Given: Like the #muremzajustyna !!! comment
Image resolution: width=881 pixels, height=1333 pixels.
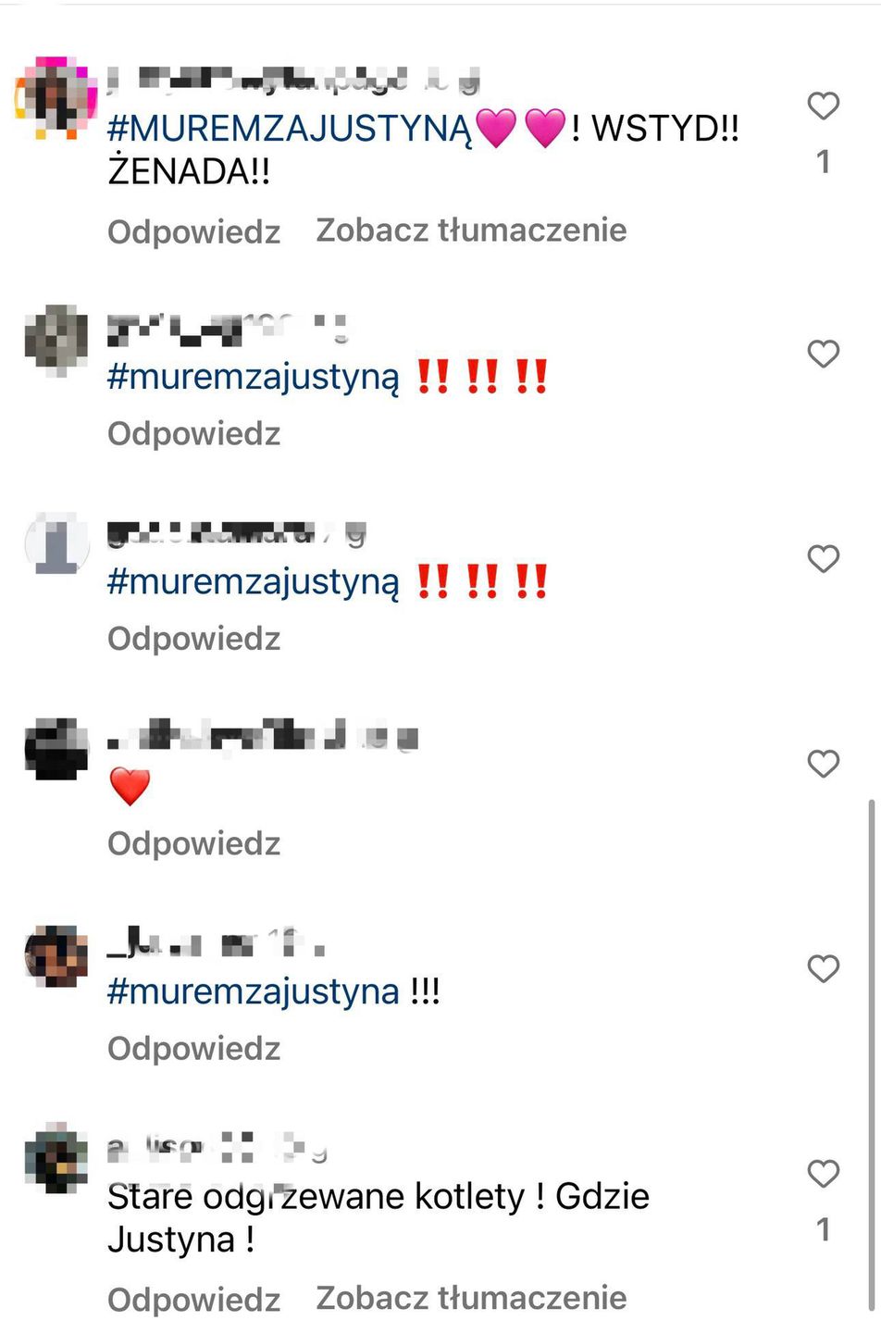Looking at the screenshot, I should [823, 969].
